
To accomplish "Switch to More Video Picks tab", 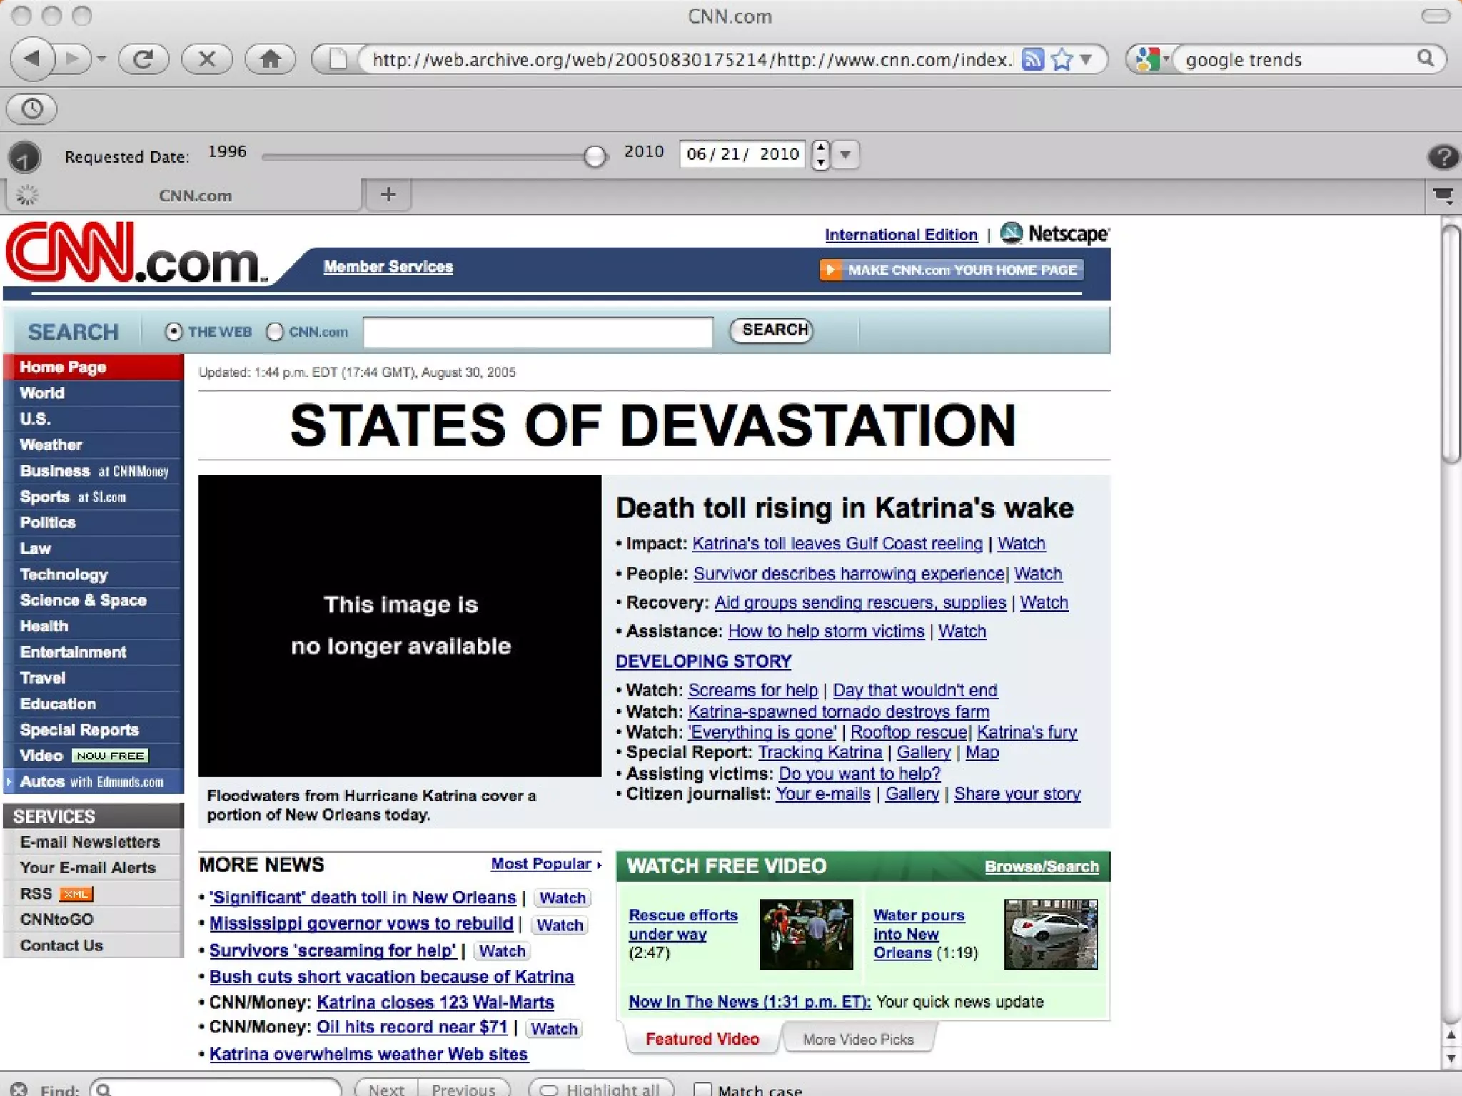I will [857, 1039].
